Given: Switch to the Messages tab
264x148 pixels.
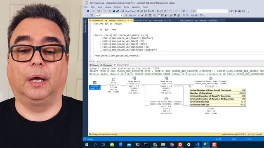Looking at the screenshot, I should 106,65.
